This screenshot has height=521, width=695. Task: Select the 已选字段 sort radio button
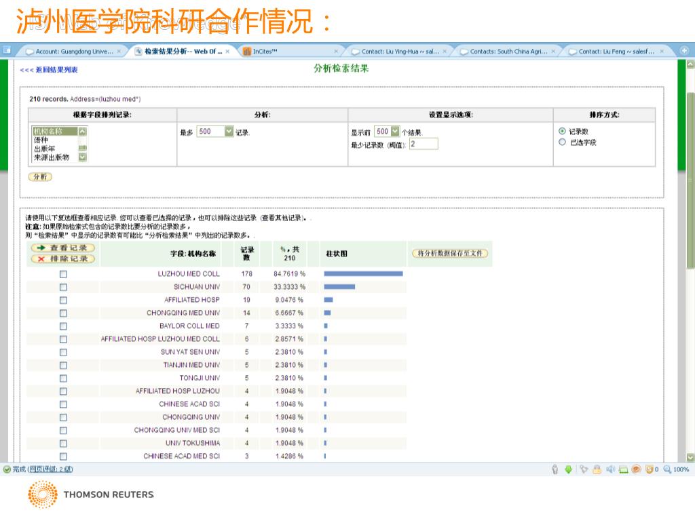tap(562, 142)
